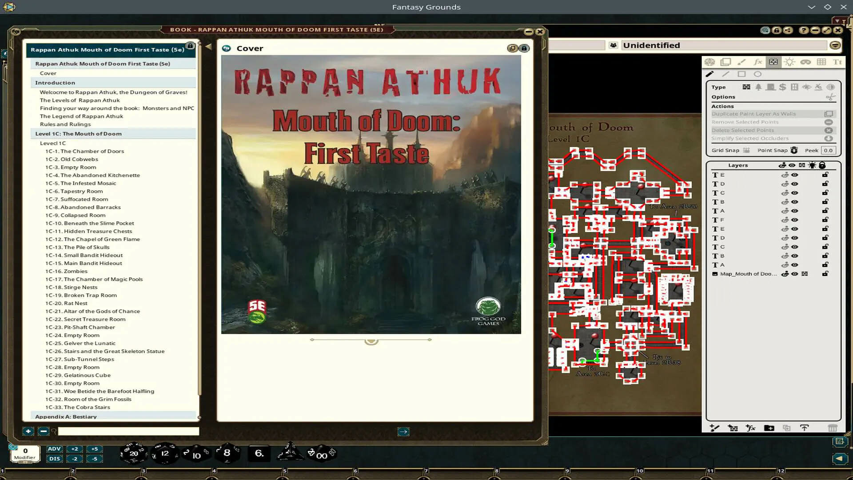Select the circle occluder drawing tool
Viewport: 853px width, 480px height.
[758, 74]
